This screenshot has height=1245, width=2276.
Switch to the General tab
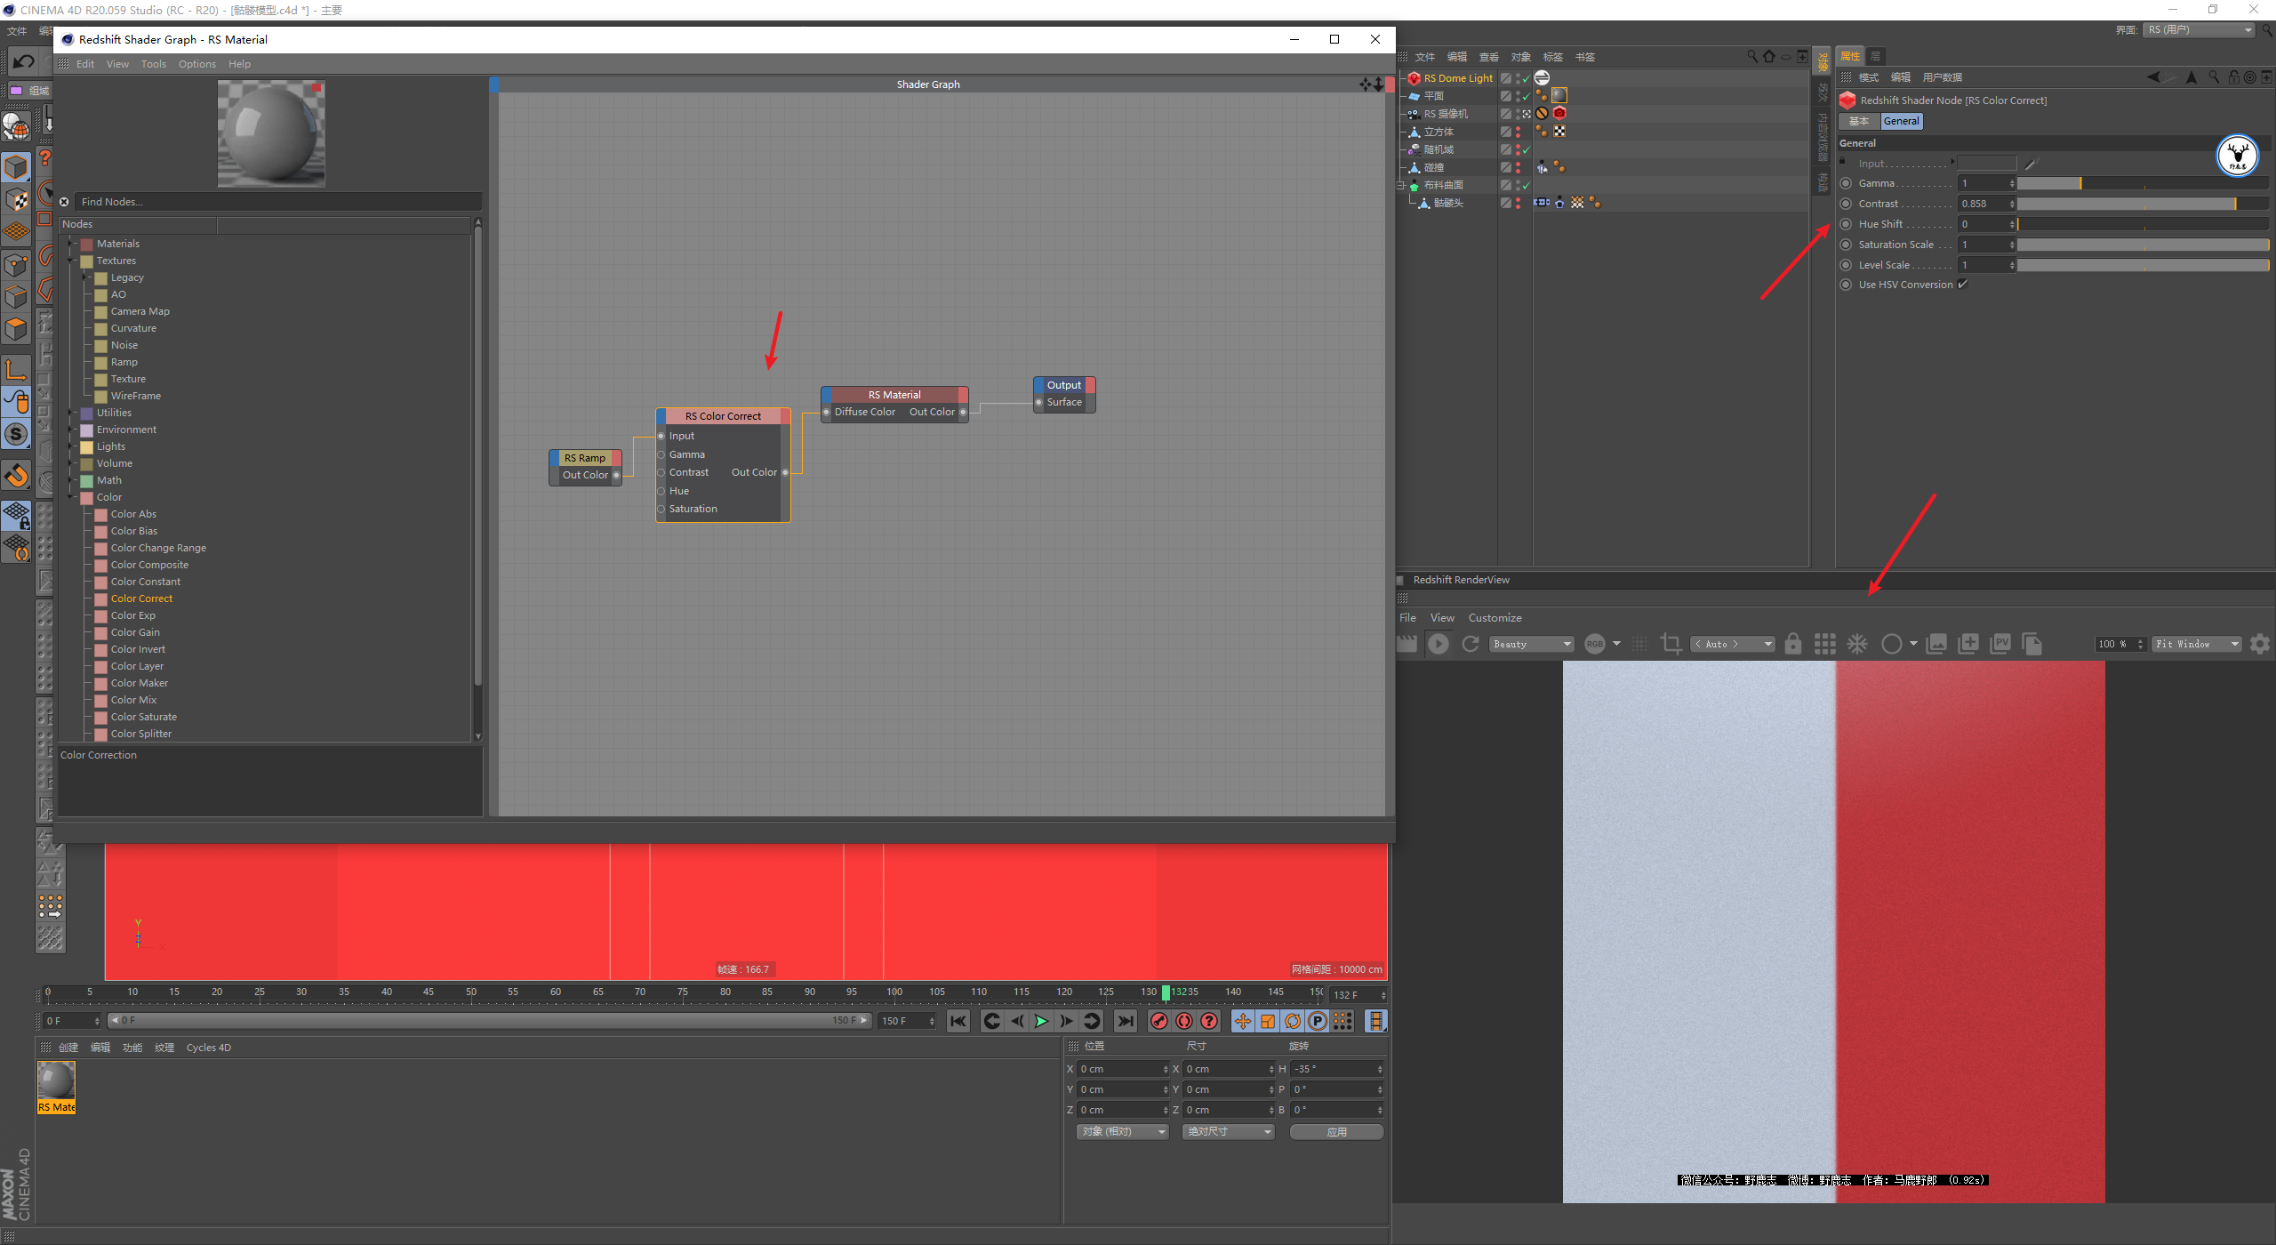[x=1901, y=121]
